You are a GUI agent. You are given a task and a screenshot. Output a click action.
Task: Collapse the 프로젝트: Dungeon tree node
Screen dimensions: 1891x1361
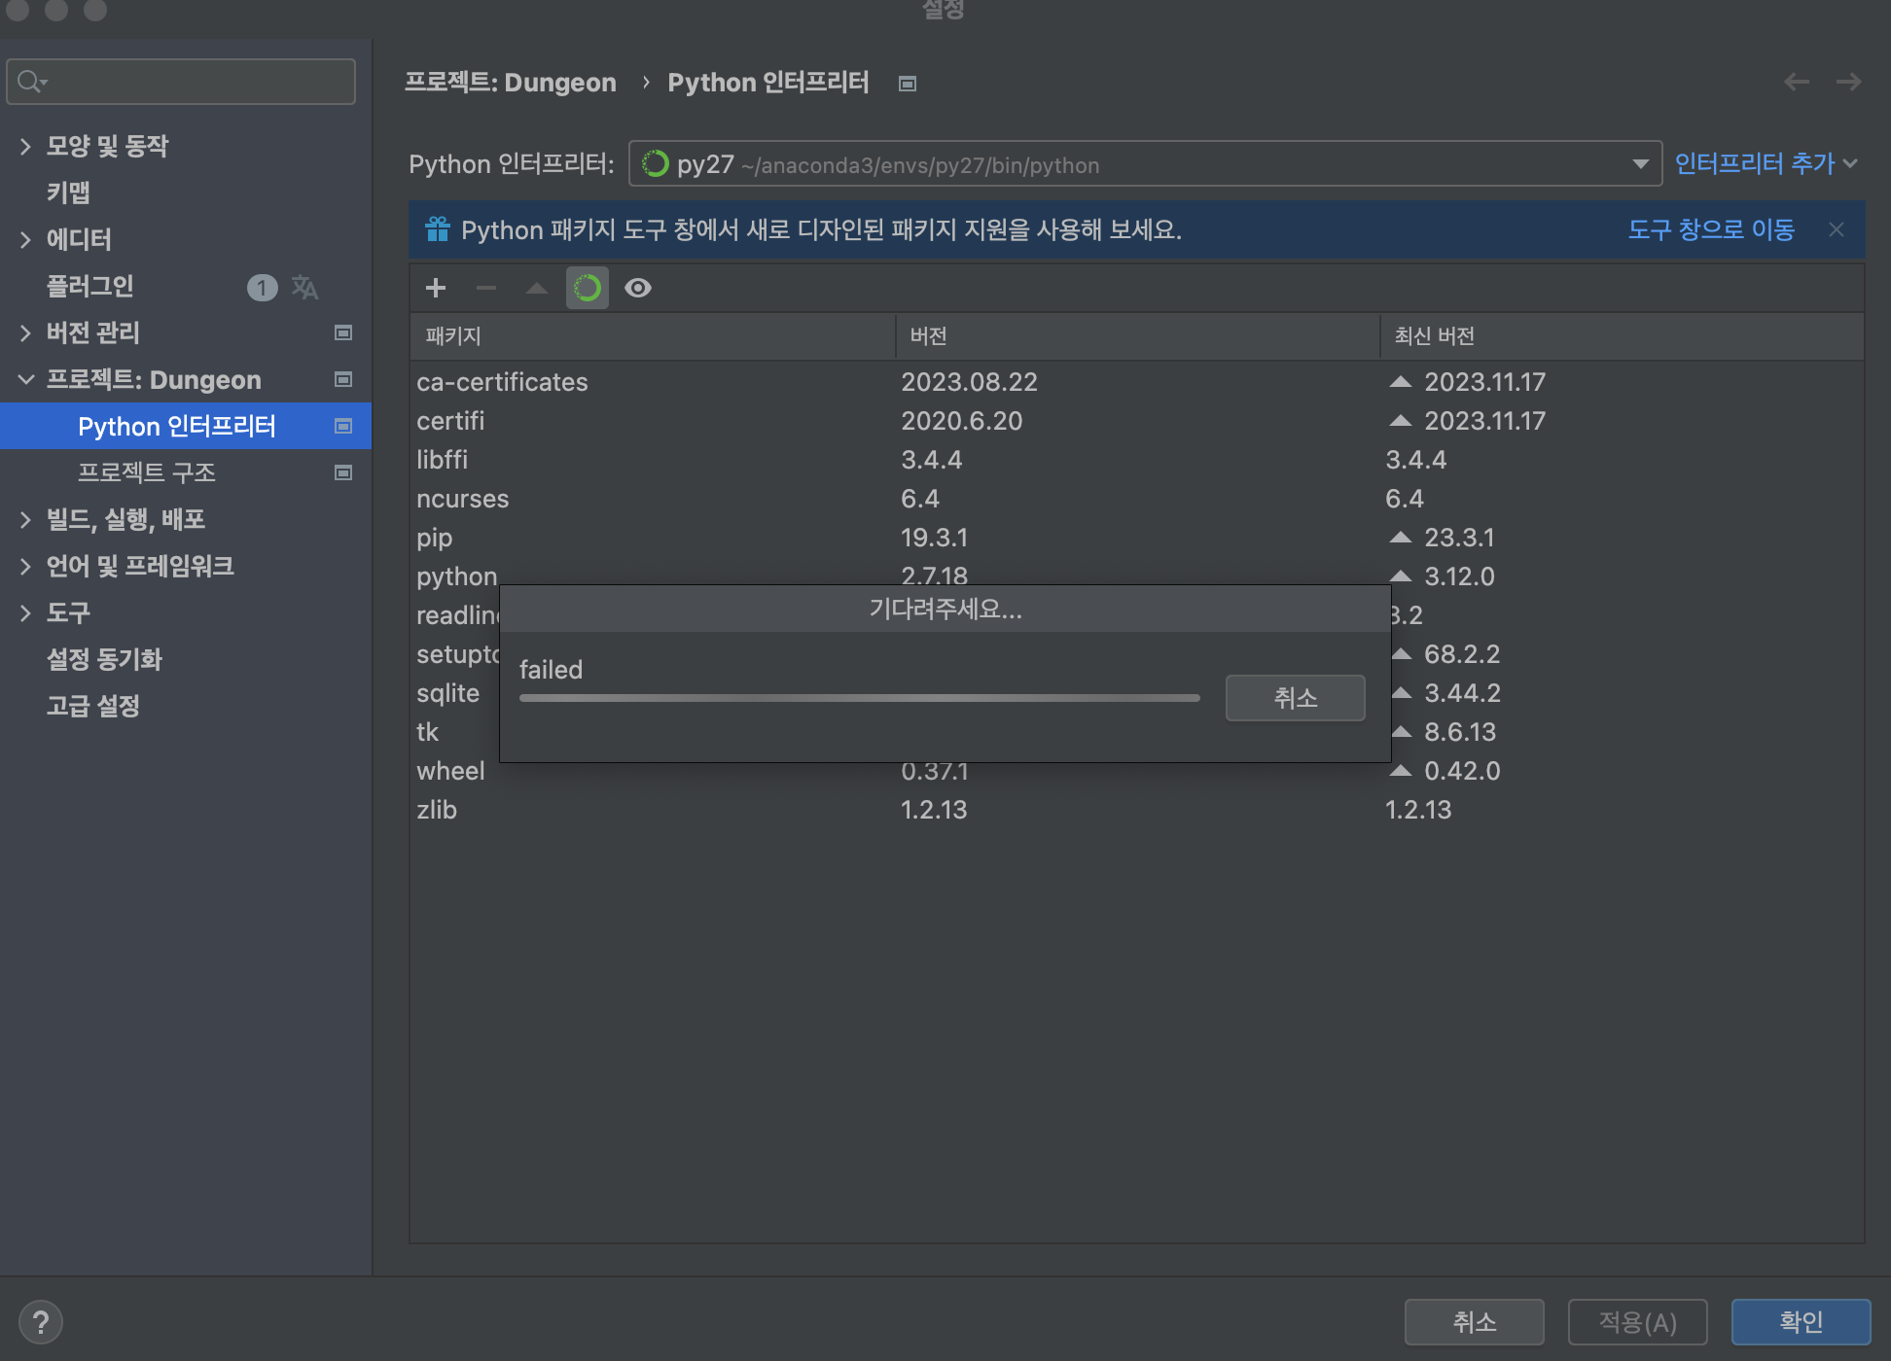coord(26,380)
